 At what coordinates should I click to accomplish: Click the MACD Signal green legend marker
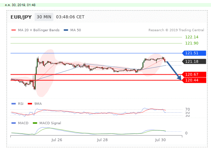pos(35,123)
